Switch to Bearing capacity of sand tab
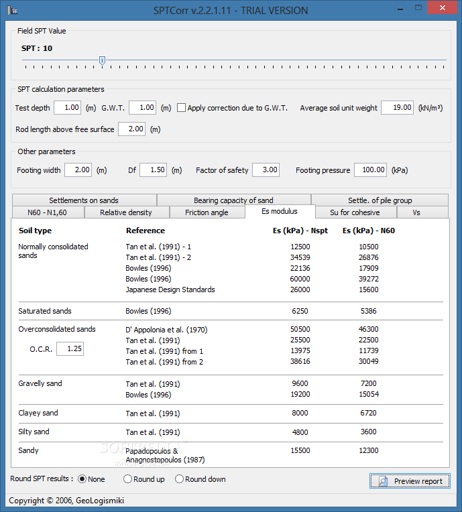The width and height of the screenshot is (462, 512). [x=233, y=200]
